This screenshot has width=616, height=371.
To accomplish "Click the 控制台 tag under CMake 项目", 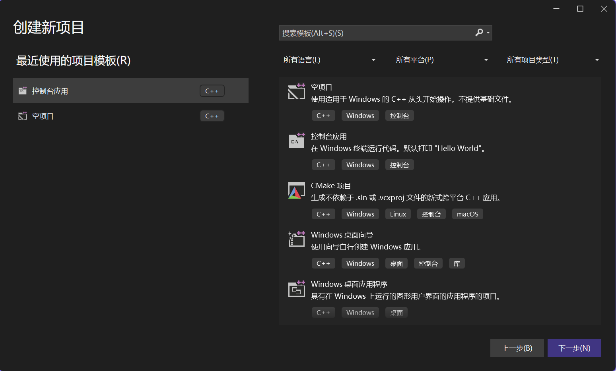I will 431,214.
